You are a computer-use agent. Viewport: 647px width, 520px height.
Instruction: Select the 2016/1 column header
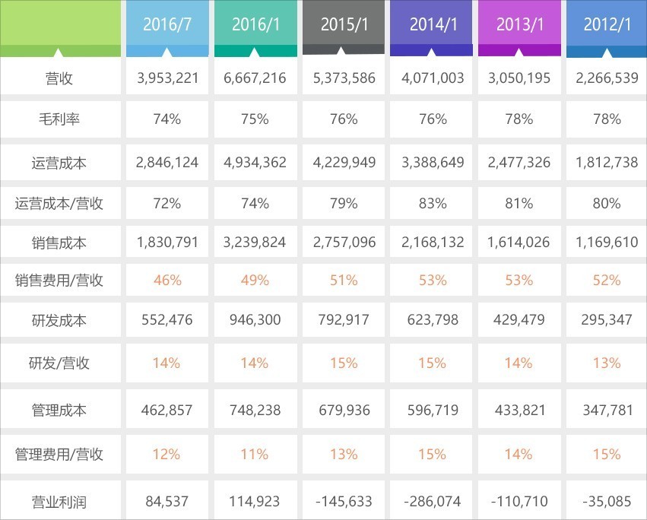coord(255,24)
